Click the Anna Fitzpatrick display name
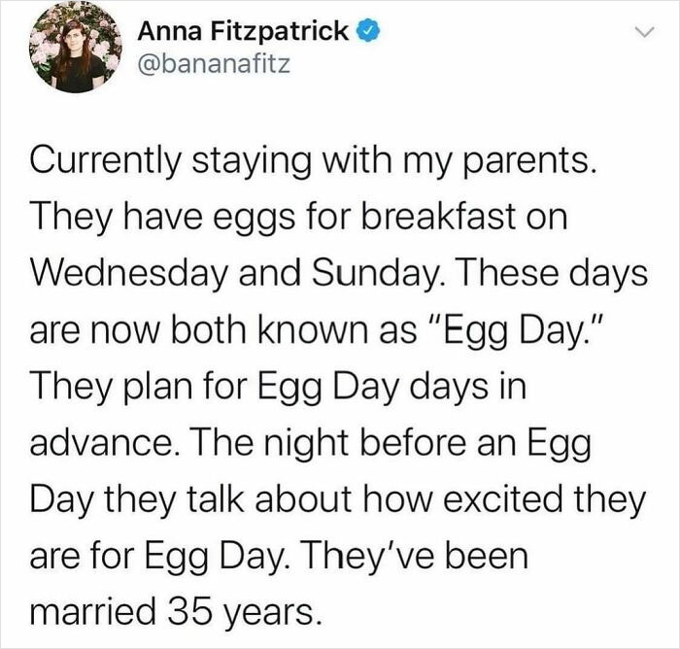680x649 pixels. (242, 31)
